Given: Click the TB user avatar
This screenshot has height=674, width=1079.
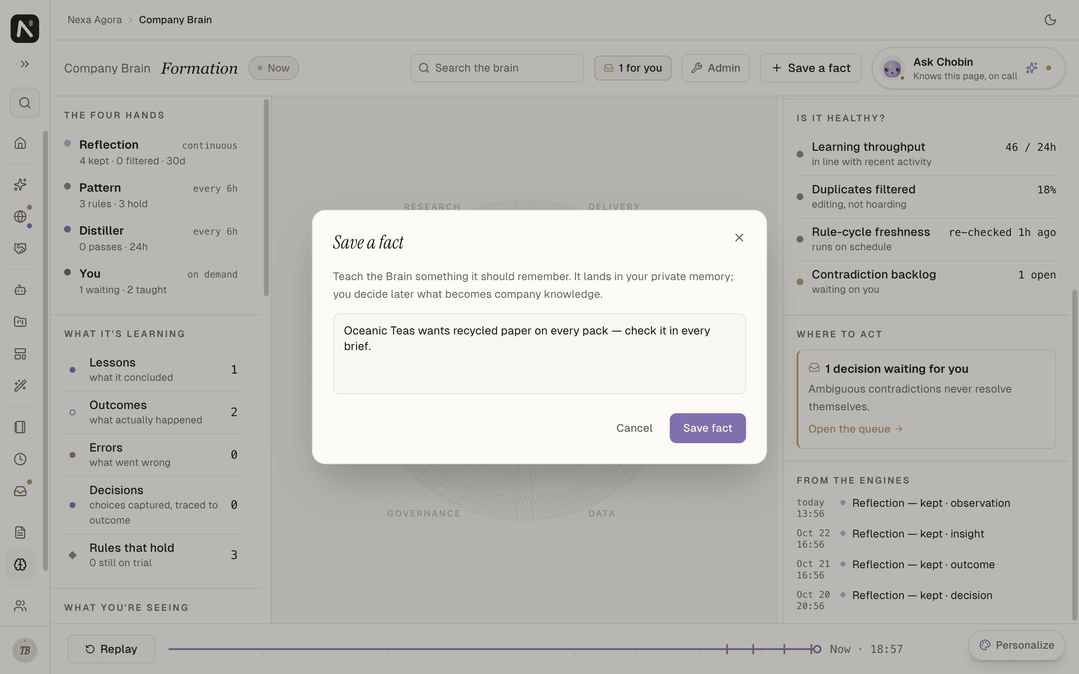Looking at the screenshot, I should (x=24, y=650).
